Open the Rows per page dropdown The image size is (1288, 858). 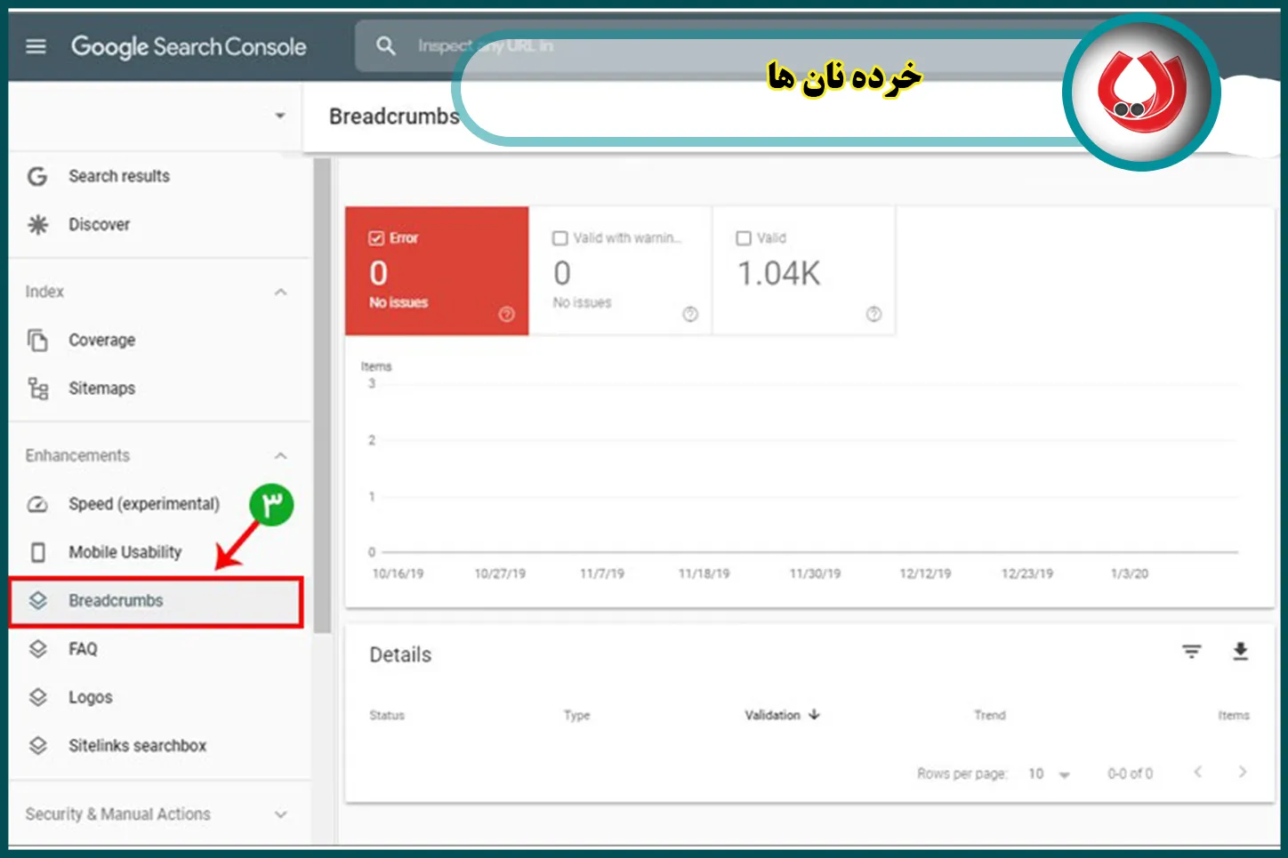(1050, 774)
